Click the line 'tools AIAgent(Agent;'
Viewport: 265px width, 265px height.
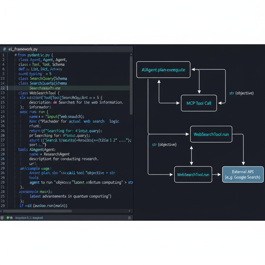pos(37,149)
